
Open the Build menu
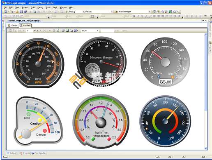pos(33,7)
